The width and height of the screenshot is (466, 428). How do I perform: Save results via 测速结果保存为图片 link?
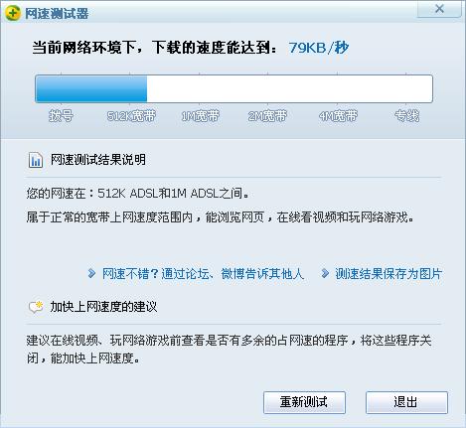coord(388,274)
